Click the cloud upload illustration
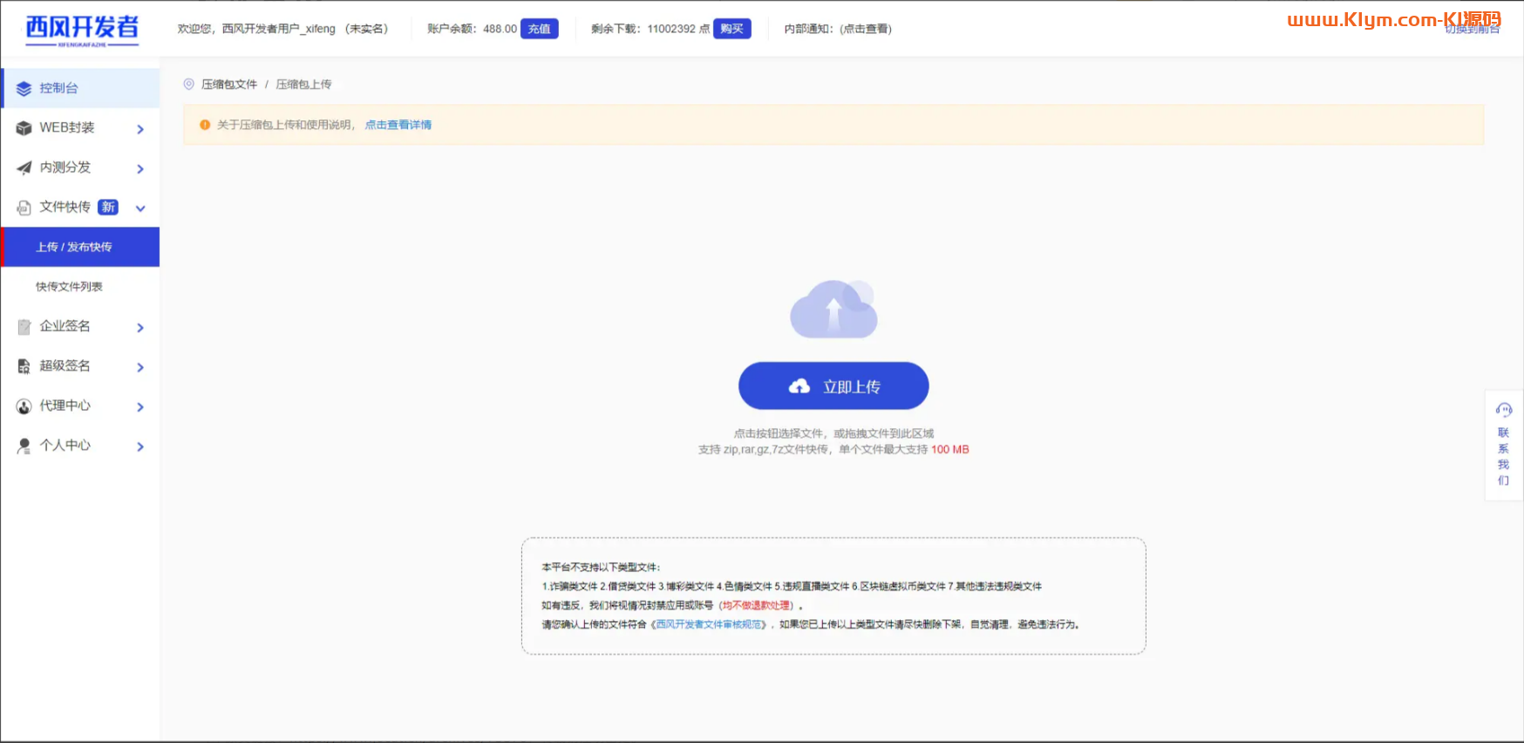This screenshot has width=1524, height=743. tap(833, 310)
